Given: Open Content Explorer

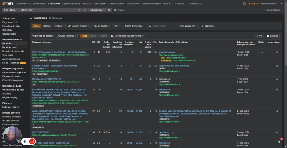Looking at the screenshot, I should (x=116, y=3).
